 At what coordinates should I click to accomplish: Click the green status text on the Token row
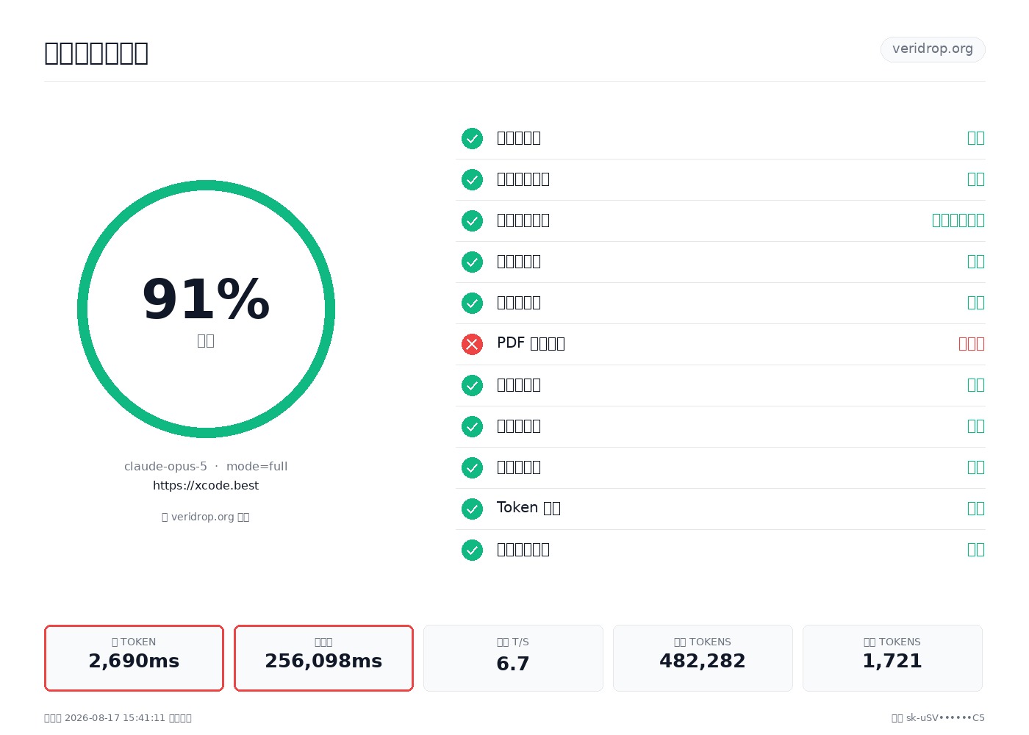tap(975, 508)
